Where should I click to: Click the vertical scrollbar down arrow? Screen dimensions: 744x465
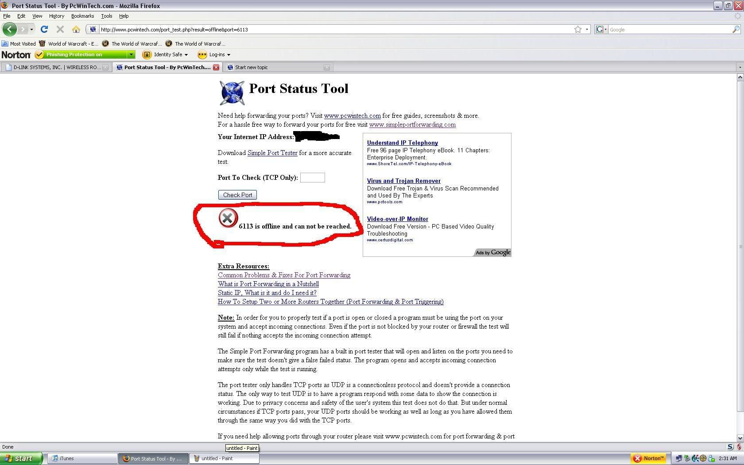coord(740,438)
